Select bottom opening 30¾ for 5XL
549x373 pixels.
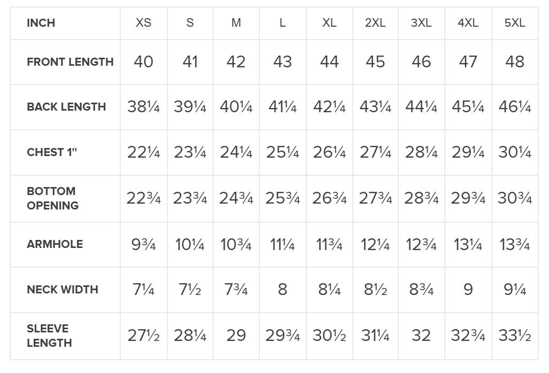coord(515,198)
